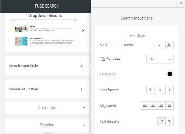
Task: Select right-to-left text direction
Action: [x=169, y=122]
